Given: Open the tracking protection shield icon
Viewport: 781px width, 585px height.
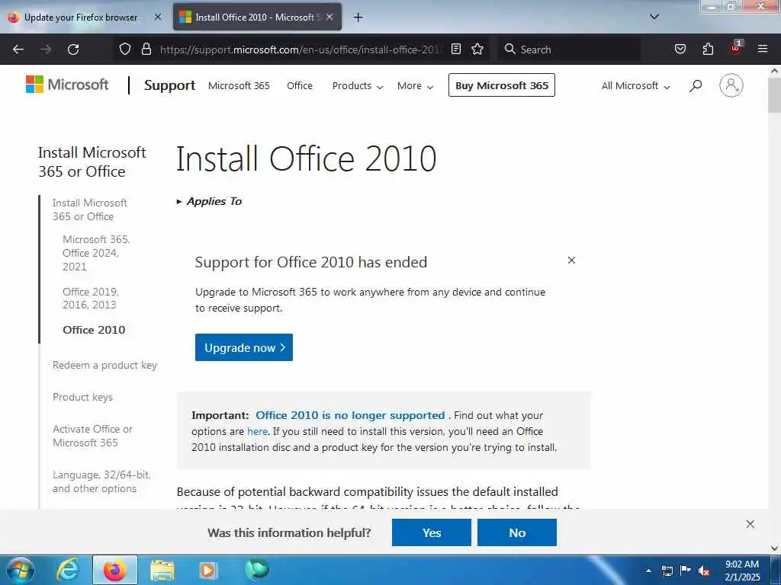Looking at the screenshot, I should pos(125,49).
